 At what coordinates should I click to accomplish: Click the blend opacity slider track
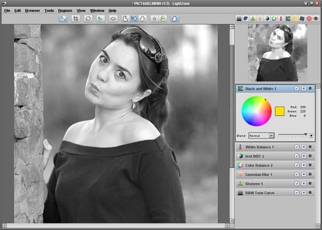click(292, 136)
